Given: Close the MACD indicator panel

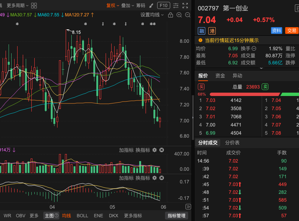Looking at the screenshot, I should coord(162,178).
